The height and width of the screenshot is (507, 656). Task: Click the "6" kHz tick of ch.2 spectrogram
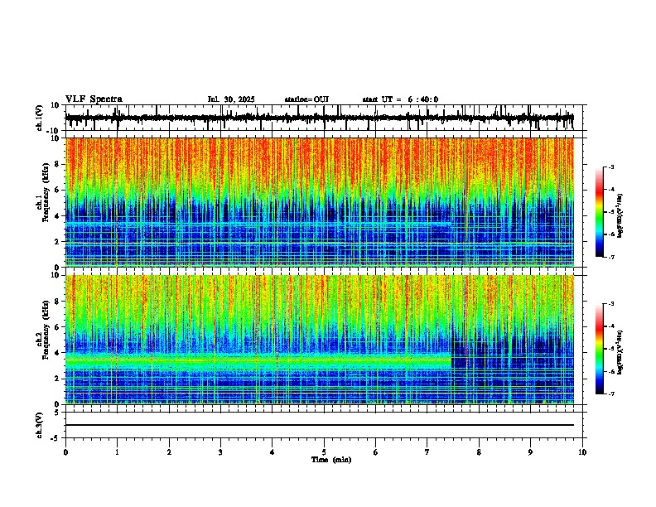pyautogui.click(x=57, y=327)
